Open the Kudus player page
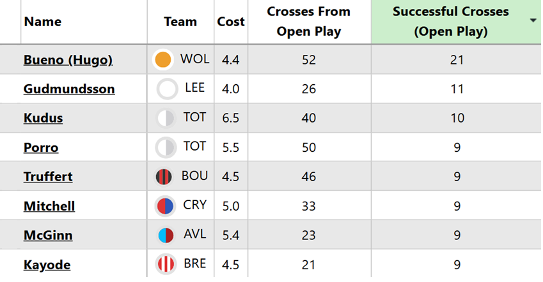 click(x=43, y=119)
